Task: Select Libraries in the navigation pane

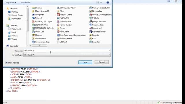Action: click(x=12, y=25)
